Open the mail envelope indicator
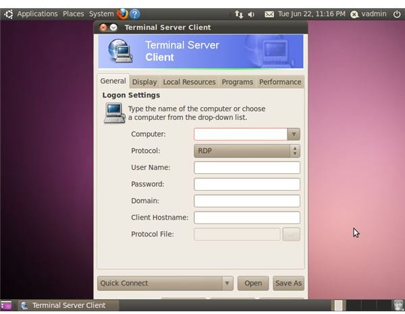This screenshot has width=405, height=314. (269, 14)
